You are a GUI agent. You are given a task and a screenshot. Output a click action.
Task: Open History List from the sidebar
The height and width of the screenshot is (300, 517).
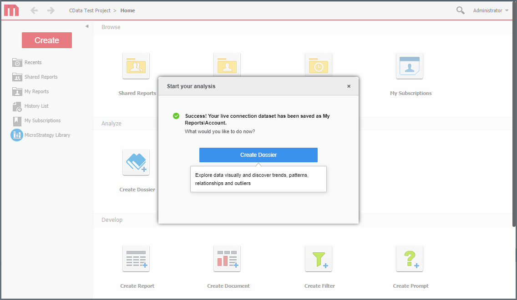point(35,106)
